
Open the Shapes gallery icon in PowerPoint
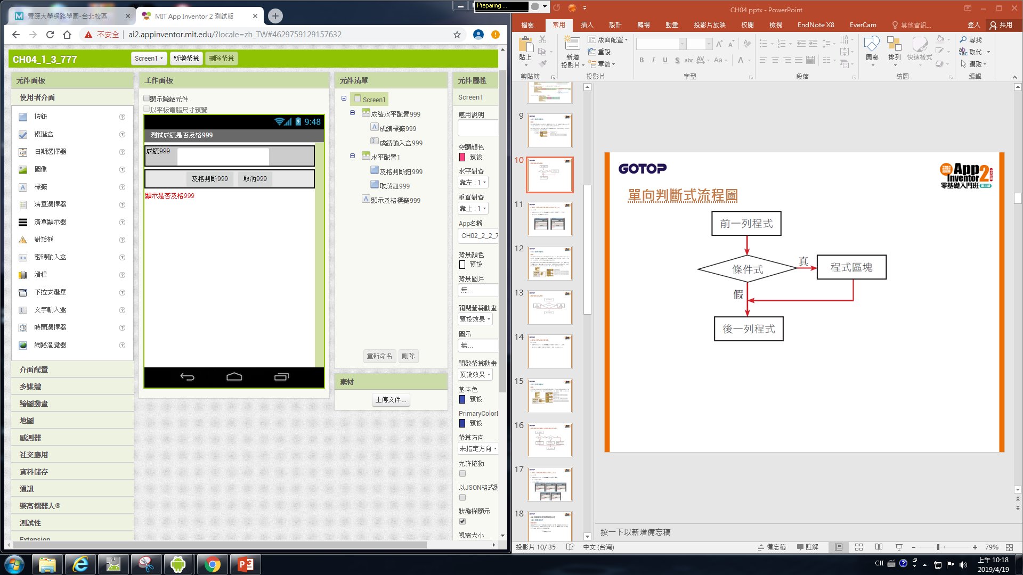pos(872,45)
